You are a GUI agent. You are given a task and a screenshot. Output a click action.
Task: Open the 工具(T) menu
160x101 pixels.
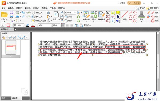(53, 8)
